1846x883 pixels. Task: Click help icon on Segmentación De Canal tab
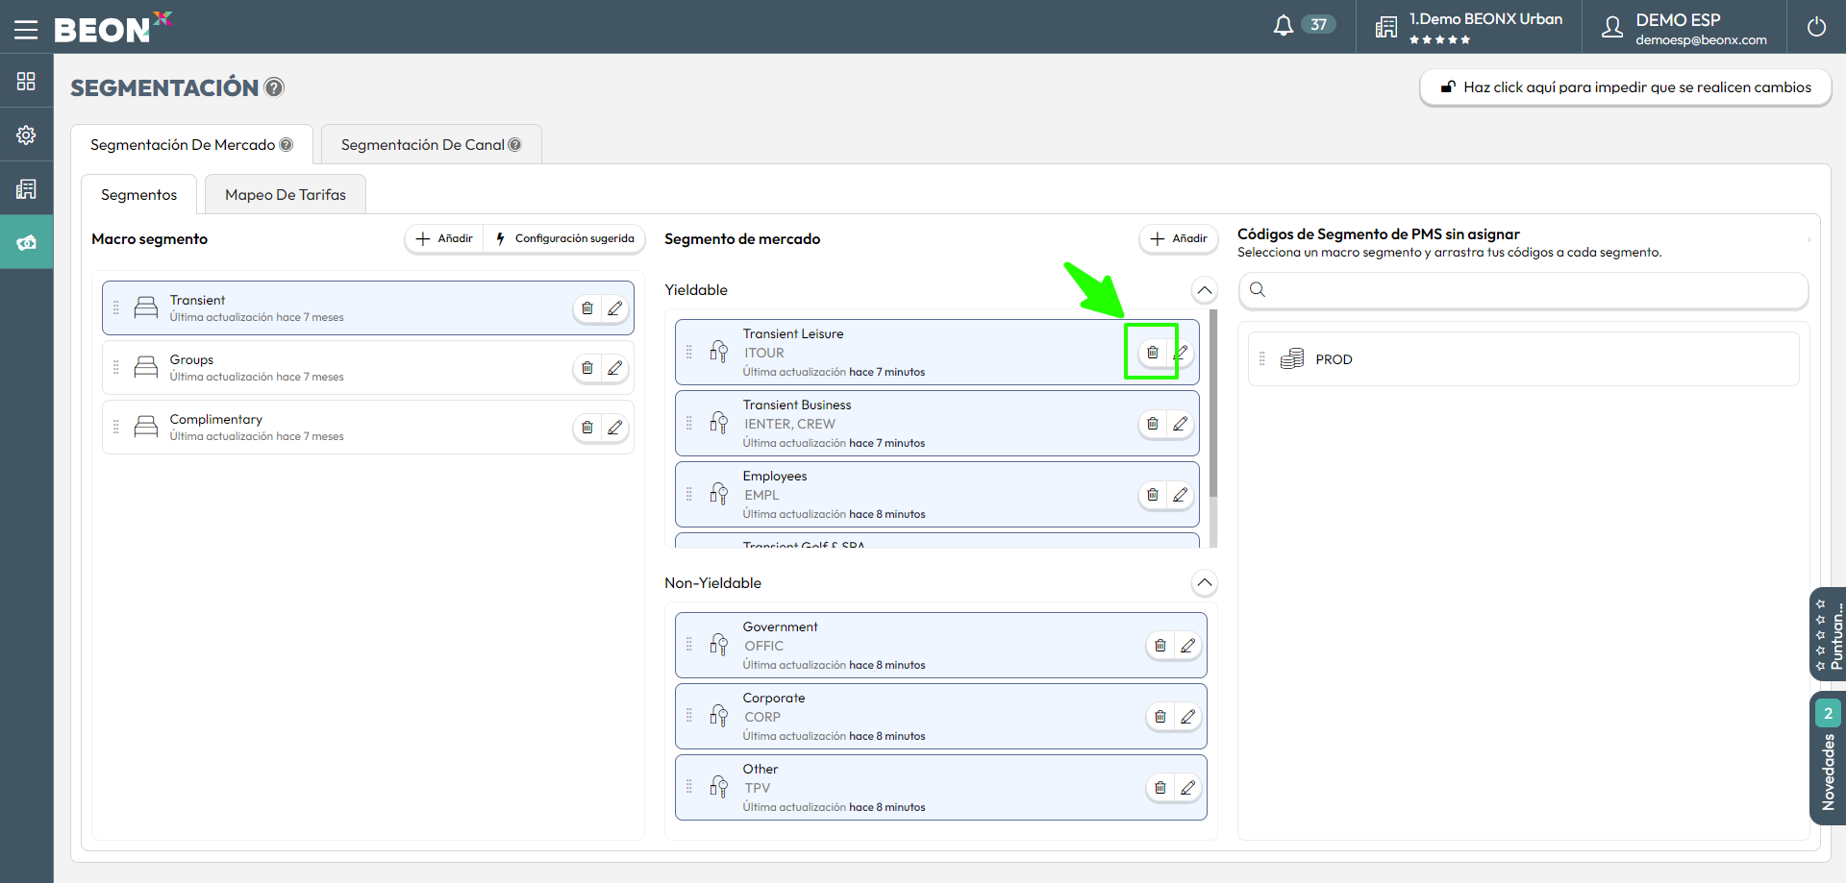click(514, 145)
